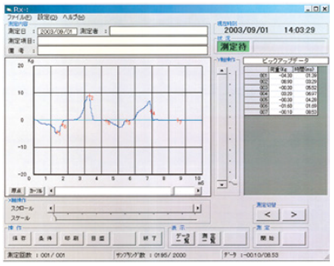Image resolution: width=334 pixels, height=266 pixels.
Task: Click the X-axis スケール slider track
Action: coord(125,218)
